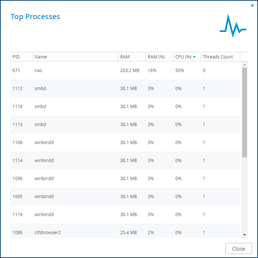The image size is (258, 258).
Task: Click the 203.2 MB RAM value
Action: [x=130, y=71]
